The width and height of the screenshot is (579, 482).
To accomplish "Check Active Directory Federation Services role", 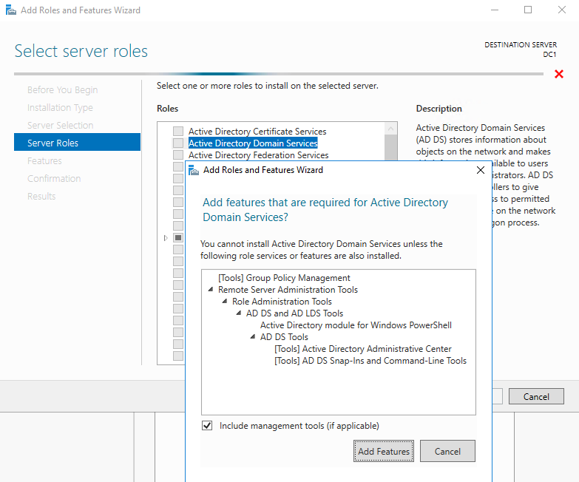I will (178, 155).
